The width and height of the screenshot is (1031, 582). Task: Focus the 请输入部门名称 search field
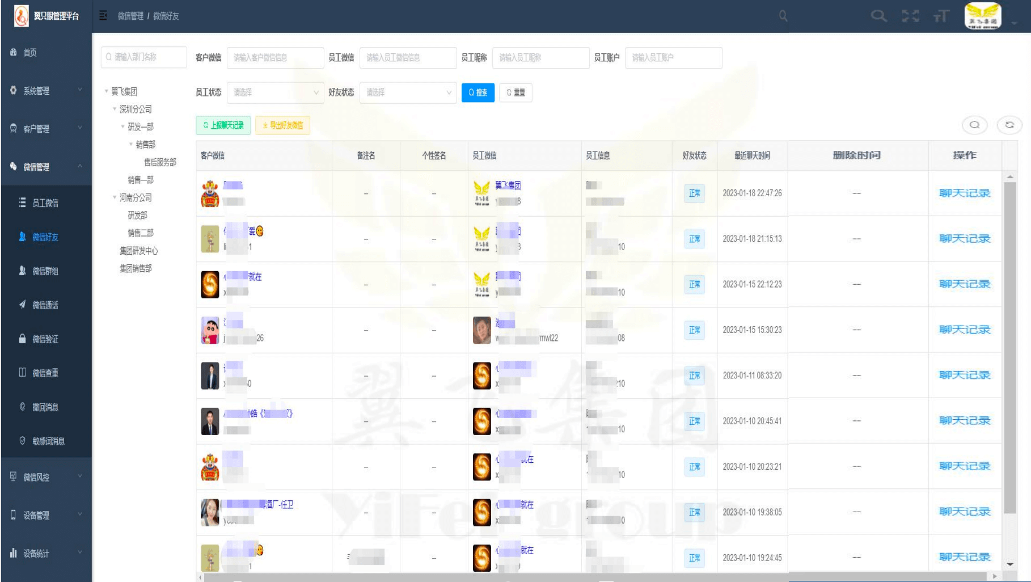tap(144, 57)
